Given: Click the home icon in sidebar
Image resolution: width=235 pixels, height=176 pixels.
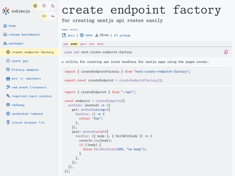Looking at the screenshot, I should tap(5, 26).
